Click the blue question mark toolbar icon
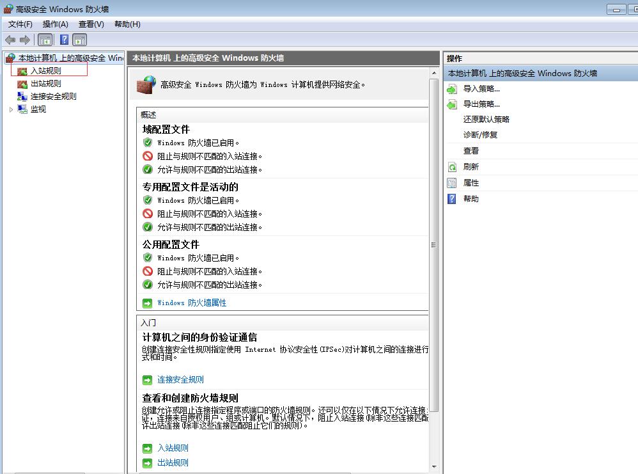This screenshot has width=638, height=474. tap(65, 40)
